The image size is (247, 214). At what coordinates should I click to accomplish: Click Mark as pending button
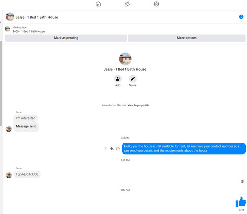point(66,38)
